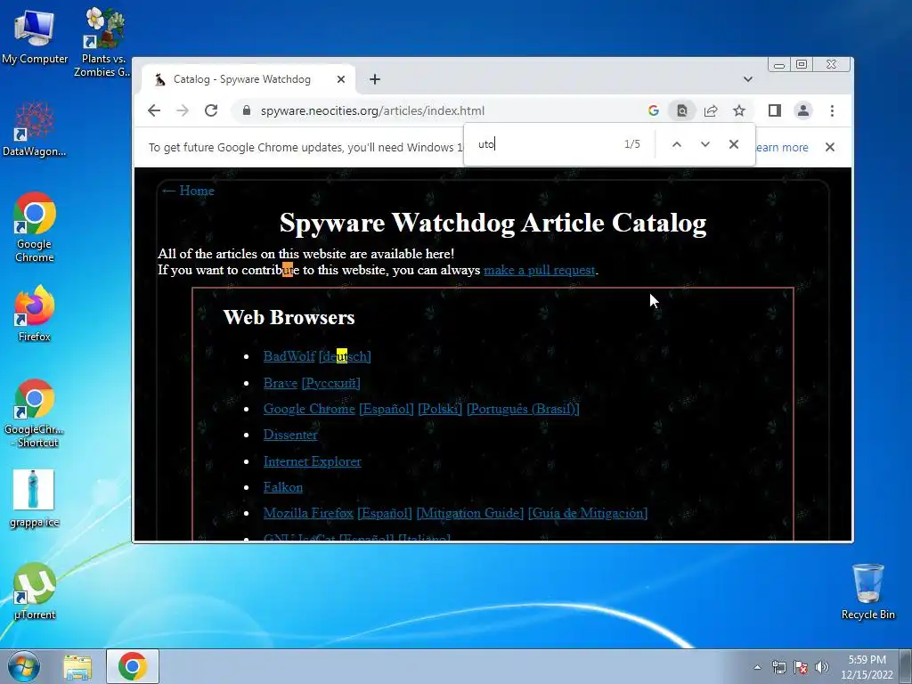
Task: Expand the tab search chevron
Action: [748, 79]
